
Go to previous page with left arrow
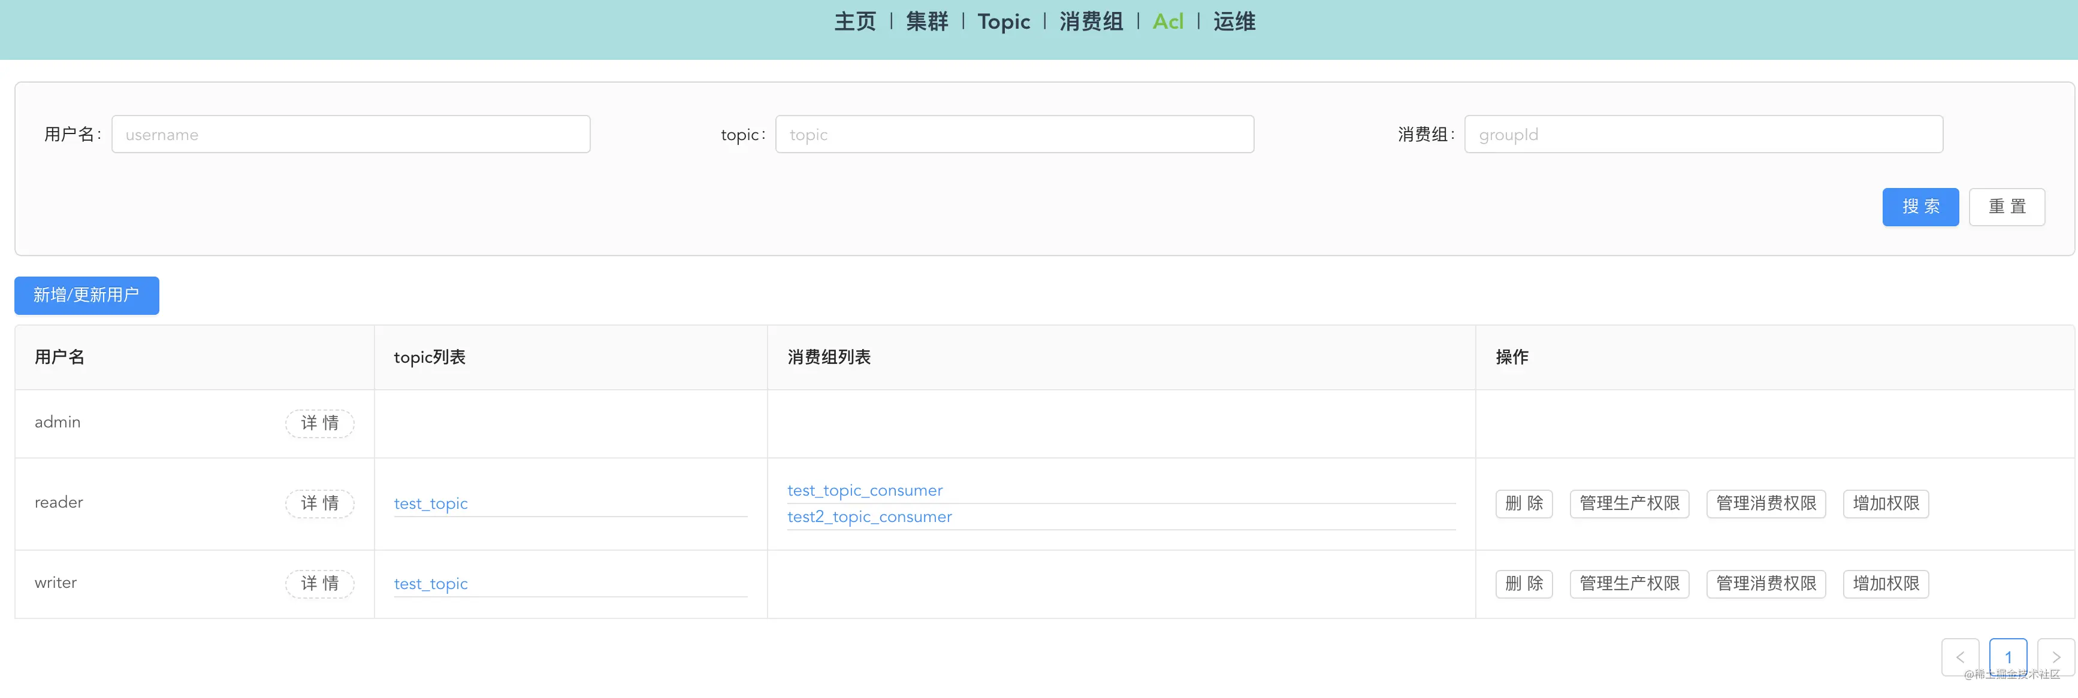click(1960, 657)
